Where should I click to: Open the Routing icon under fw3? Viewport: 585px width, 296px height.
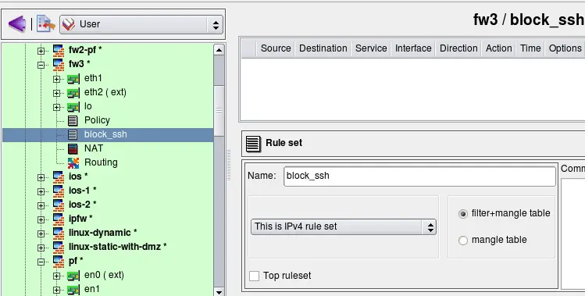click(73, 162)
